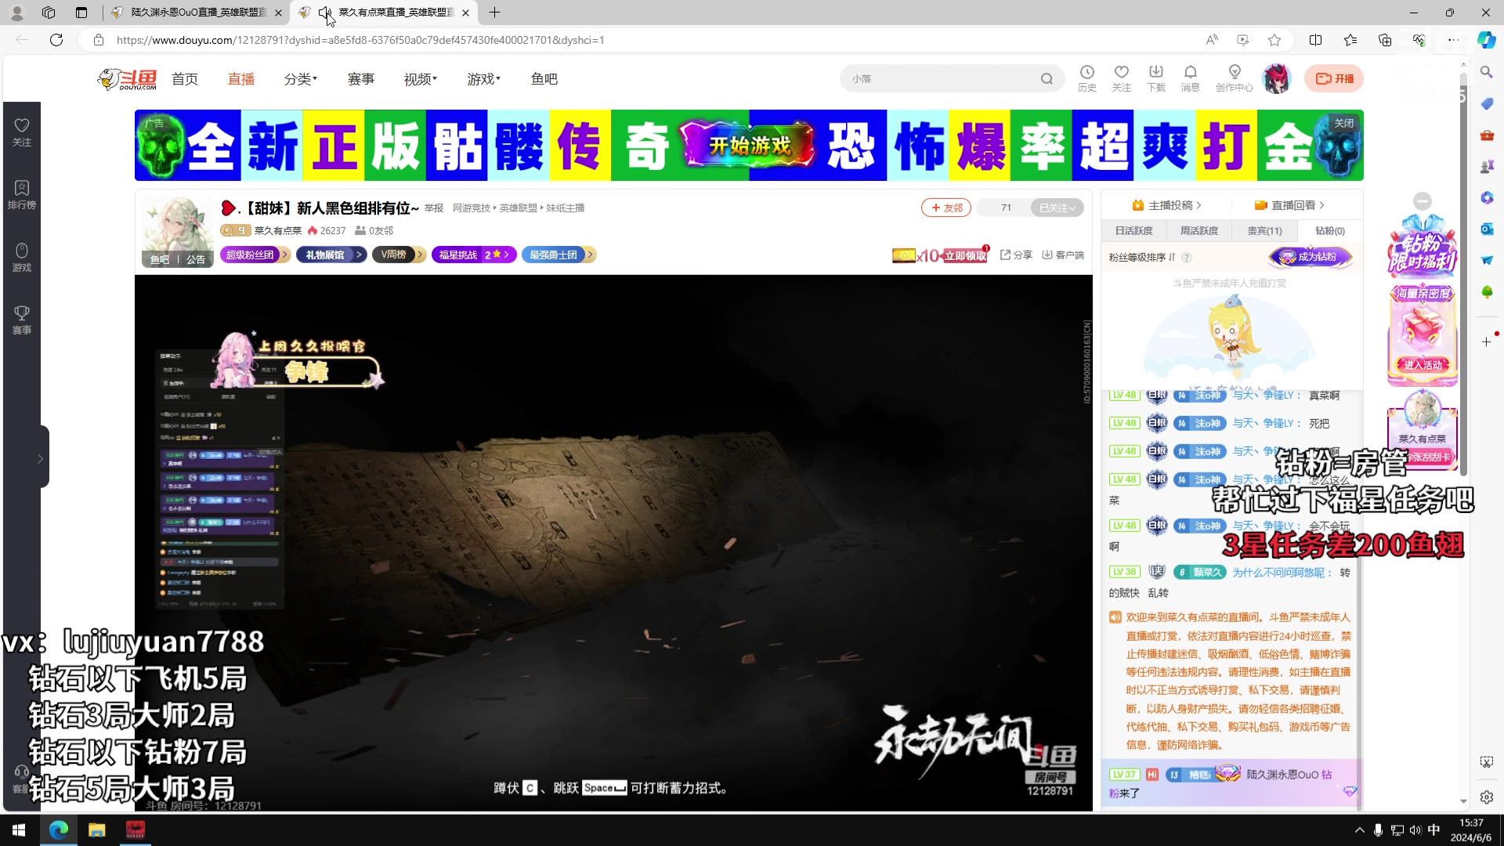The width and height of the screenshot is (1504, 846).
Task: Open Edge sidebar search icon
Action: (1486, 72)
